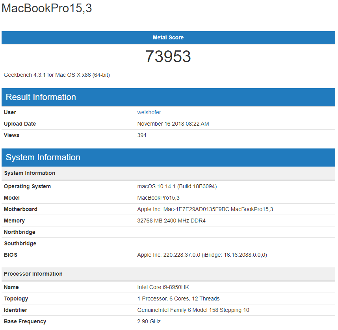Click the System Information blue header
The image size is (338, 330).
pyautogui.click(x=168, y=158)
